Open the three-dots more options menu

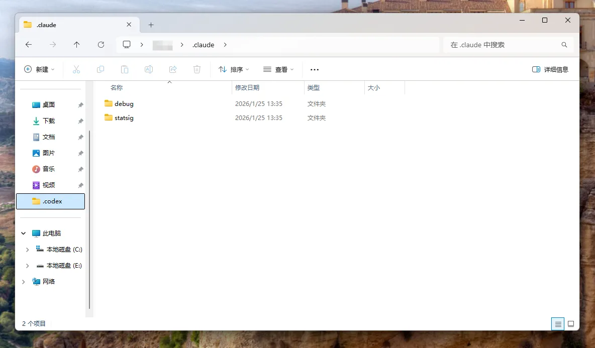point(315,70)
